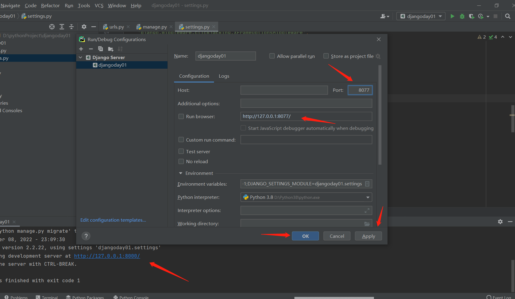Select the Configuration tab
The width and height of the screenshot is (515, 299).
[x=194, y=76]
